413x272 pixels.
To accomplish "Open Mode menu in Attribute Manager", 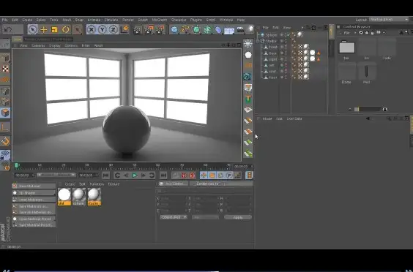I will [267, 119].
